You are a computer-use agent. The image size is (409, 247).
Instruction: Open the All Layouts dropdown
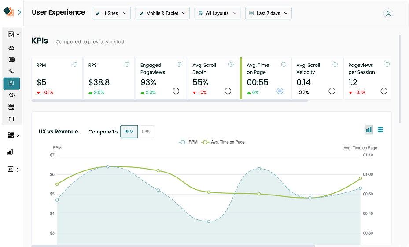pos(217,13)
